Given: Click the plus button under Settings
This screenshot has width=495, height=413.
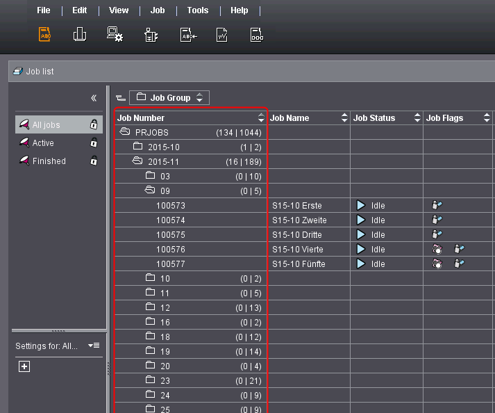Looking at the screenshot, I should 24,367.
